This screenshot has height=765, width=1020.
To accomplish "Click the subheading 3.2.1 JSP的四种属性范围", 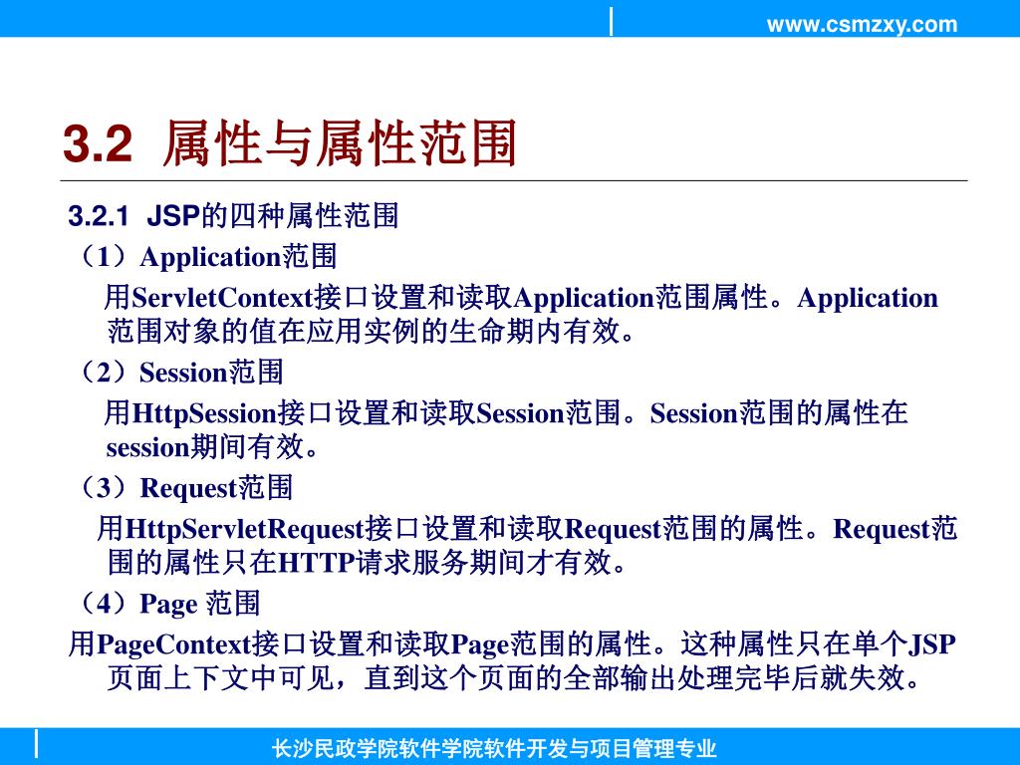I will coord(233,215).
